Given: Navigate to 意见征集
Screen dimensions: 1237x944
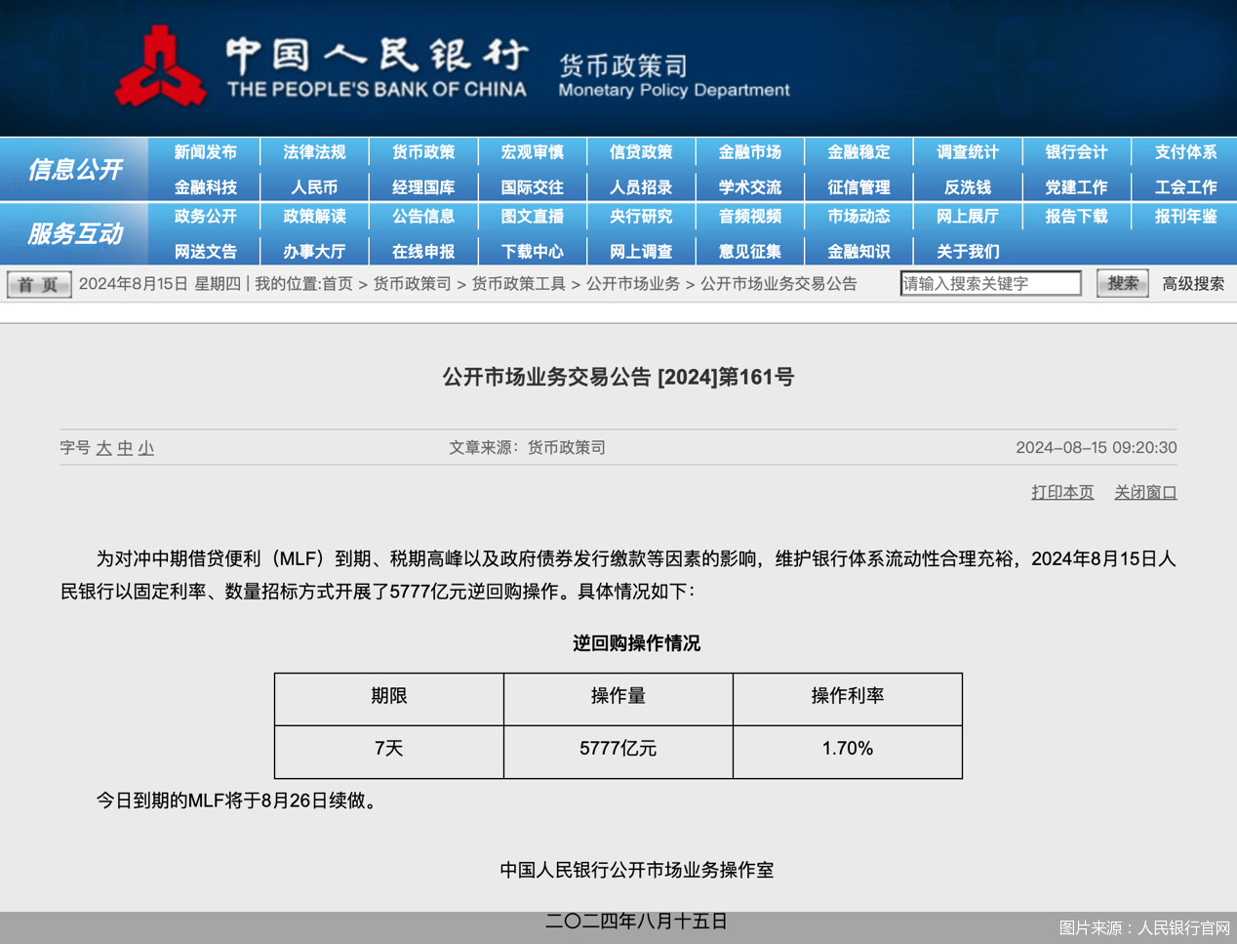Looking at the screenshot, I should [750, 252].
